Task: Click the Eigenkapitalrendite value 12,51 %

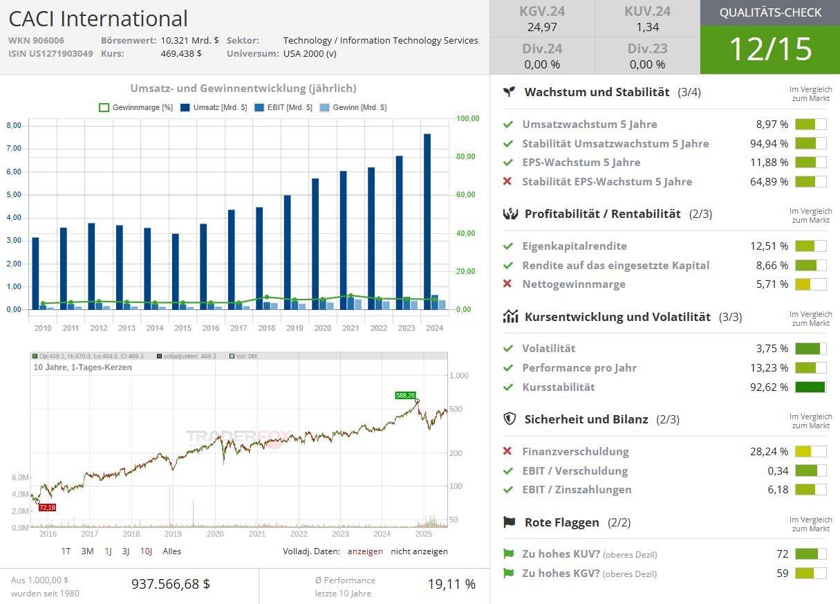Action: click(x=769, y=246)
